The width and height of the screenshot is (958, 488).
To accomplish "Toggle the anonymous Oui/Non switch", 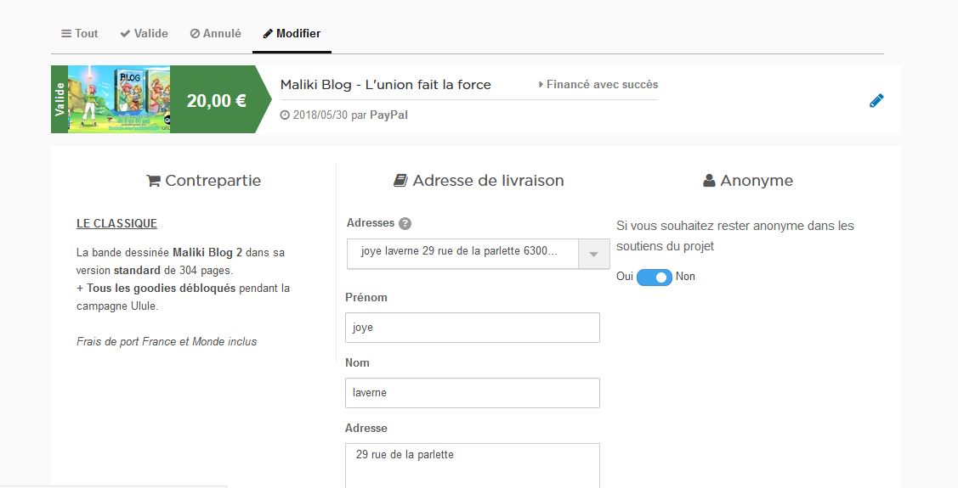I will (x=654, y=278).
